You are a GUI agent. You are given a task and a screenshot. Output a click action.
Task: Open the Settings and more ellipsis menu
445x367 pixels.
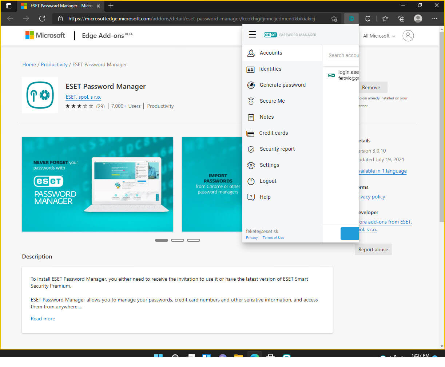[x=435, y=19]
